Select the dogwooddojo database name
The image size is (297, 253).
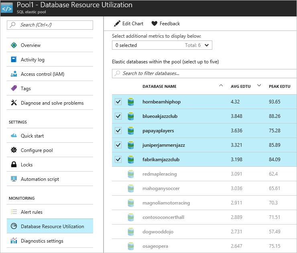158,232
